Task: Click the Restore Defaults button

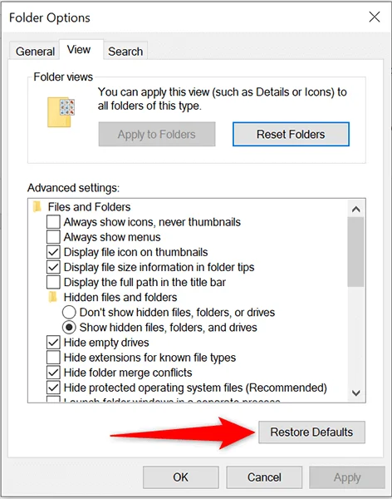Action: 311,432
